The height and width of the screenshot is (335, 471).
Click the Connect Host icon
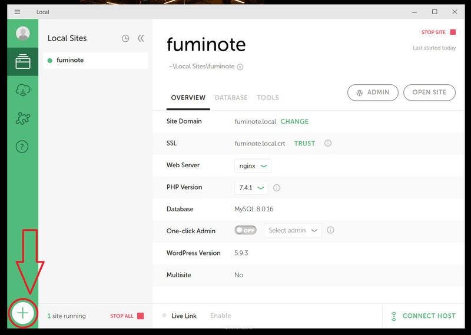click(x=394, y=316)
